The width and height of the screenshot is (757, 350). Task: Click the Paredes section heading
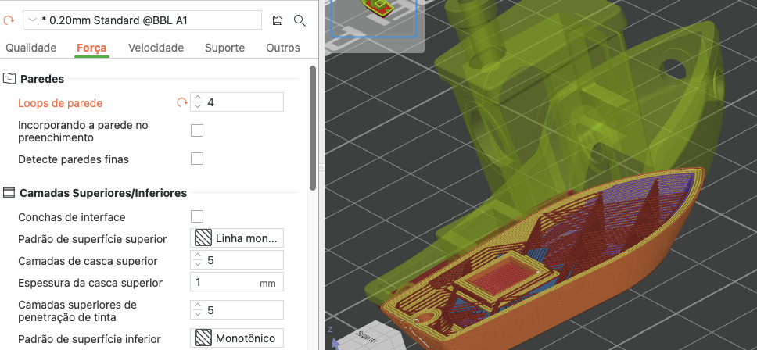coord(42,79)
